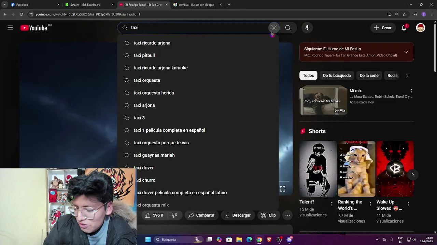Open File Explorer from the taskbar
Screen dimensions: 437x245
pyautogui.click(x=239, y=240)
